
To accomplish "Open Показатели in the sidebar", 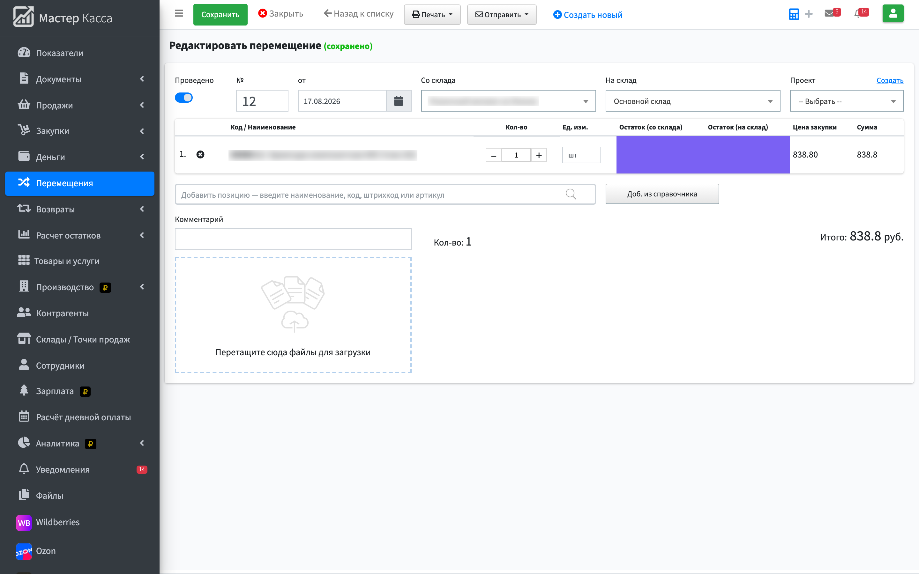I will pos(80,53).
